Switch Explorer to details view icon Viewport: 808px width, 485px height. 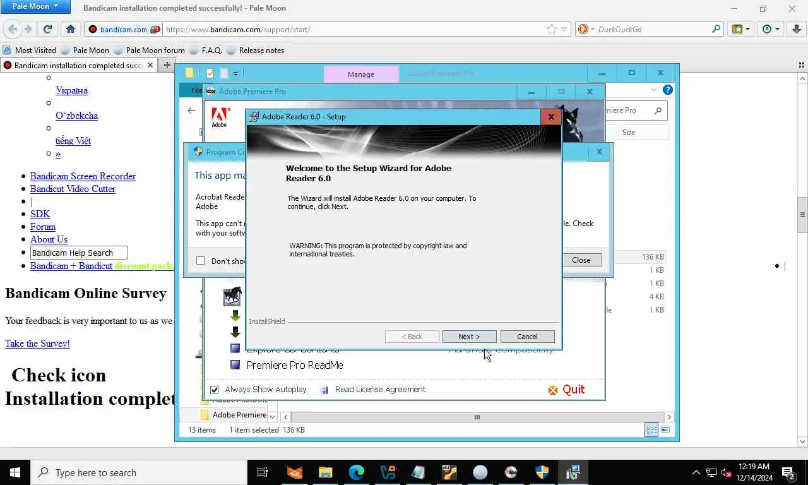tap(651, 430)
